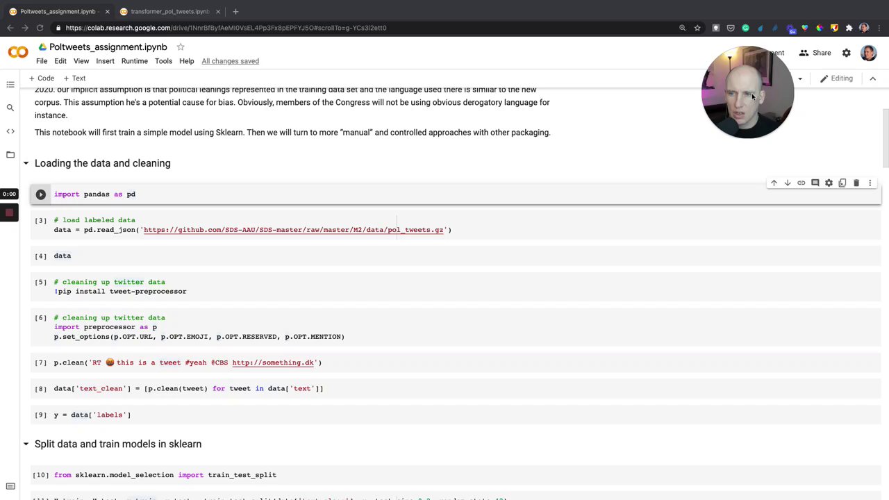Open the table of contents sidebar
The height and width of the screenshot is (500, 889).
(10, 85)
